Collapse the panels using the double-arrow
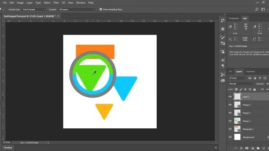 pos(224,14)
